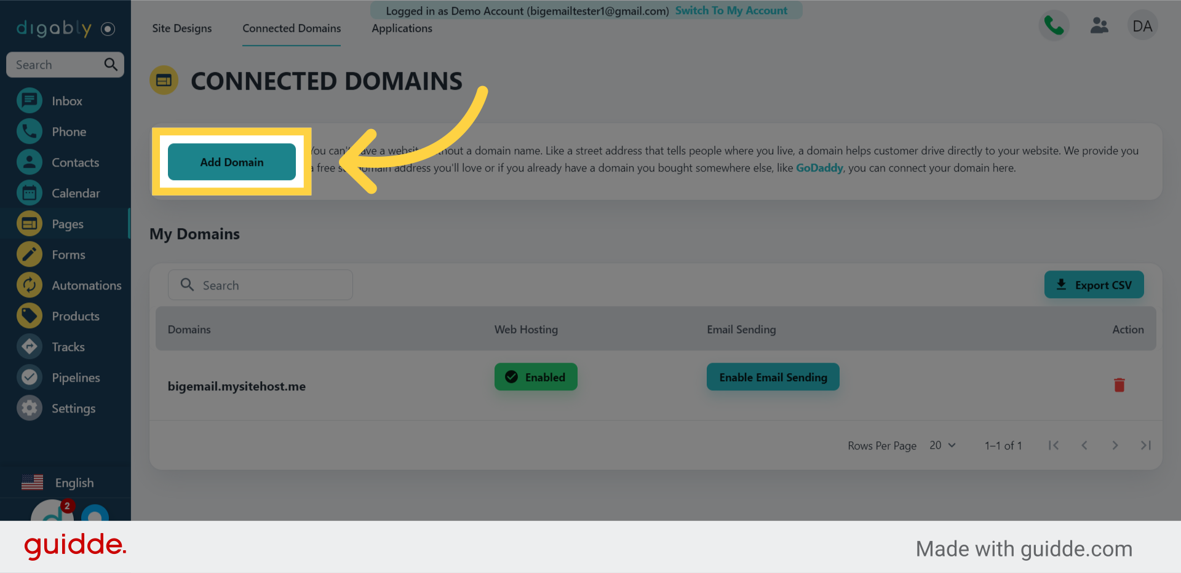1181x573 pixels.
Task: Open the GoDaddy link
Action: point(819,168)
